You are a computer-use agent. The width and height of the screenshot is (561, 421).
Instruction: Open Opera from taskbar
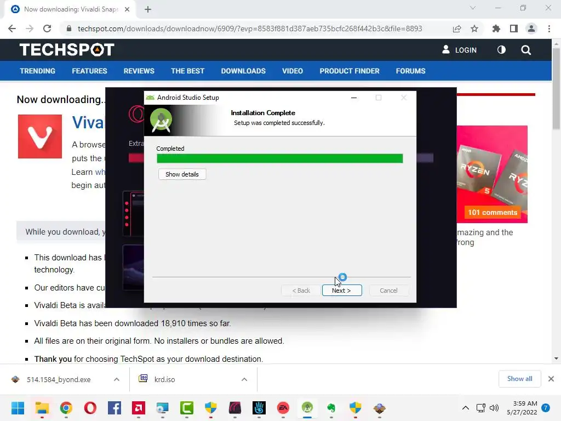click(90, 408)
